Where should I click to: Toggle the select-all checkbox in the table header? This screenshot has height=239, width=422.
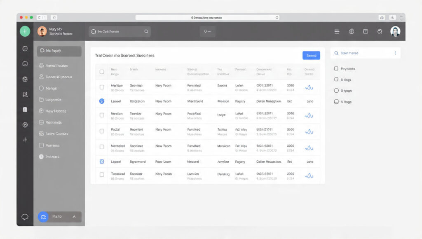(x=102, y=72)
